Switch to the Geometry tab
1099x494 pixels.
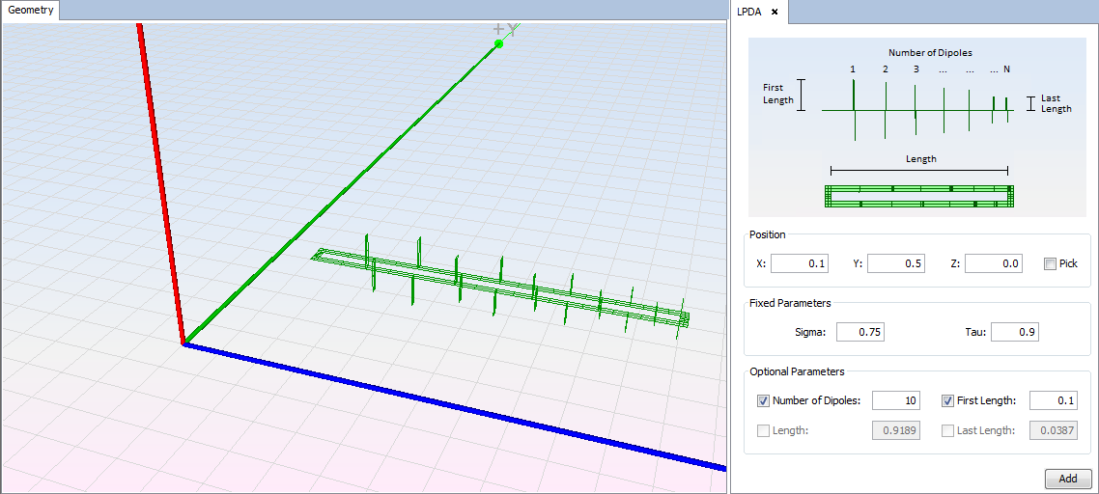click(x=31, y=11)
